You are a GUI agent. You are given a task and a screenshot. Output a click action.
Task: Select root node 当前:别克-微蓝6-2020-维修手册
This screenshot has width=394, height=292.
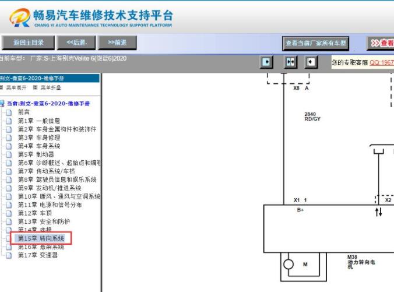pos(48,104)
